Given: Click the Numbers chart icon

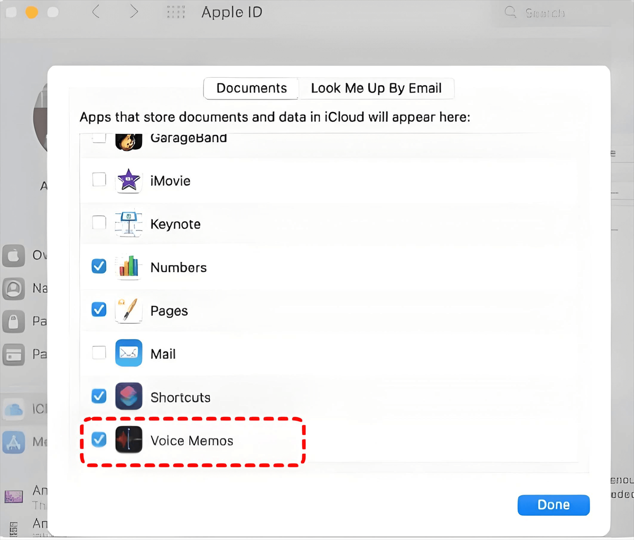Looking at the screenshot, I should (x=128, y=267).
